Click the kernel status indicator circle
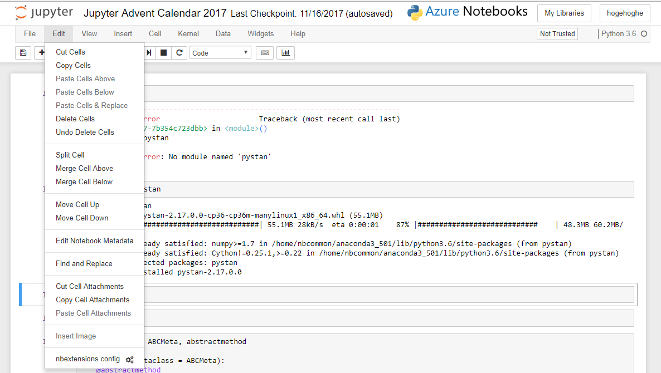The height and width of the screenshot is (373, 661). 644,33
